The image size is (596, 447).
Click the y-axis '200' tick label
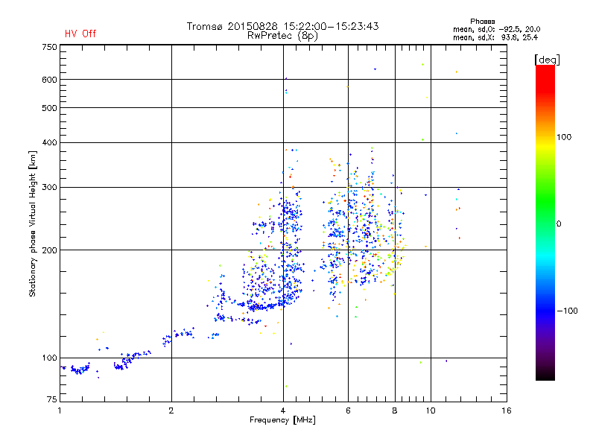click(x=49, y=250)
